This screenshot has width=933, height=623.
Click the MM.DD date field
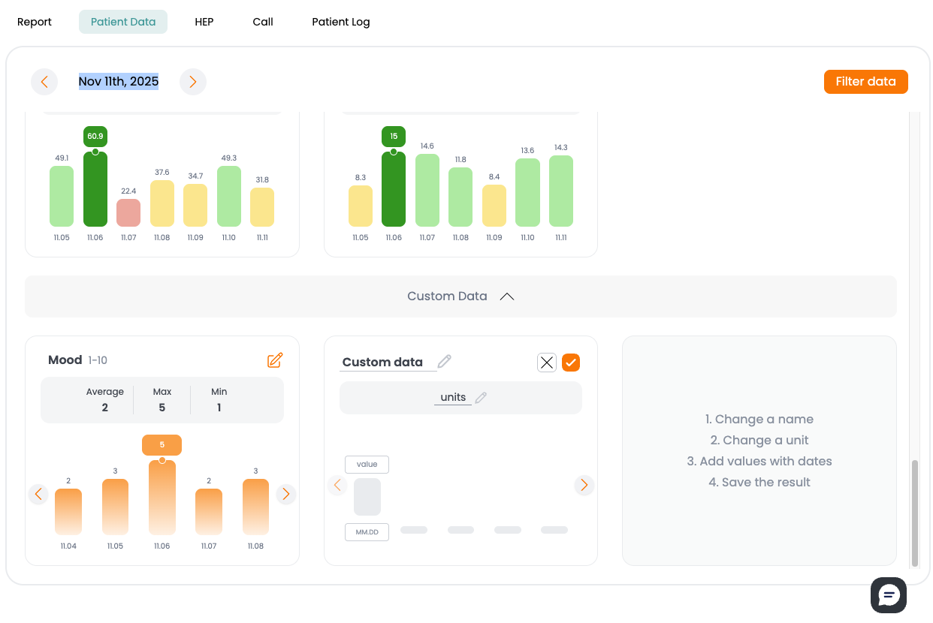click(x=367, y=531)
